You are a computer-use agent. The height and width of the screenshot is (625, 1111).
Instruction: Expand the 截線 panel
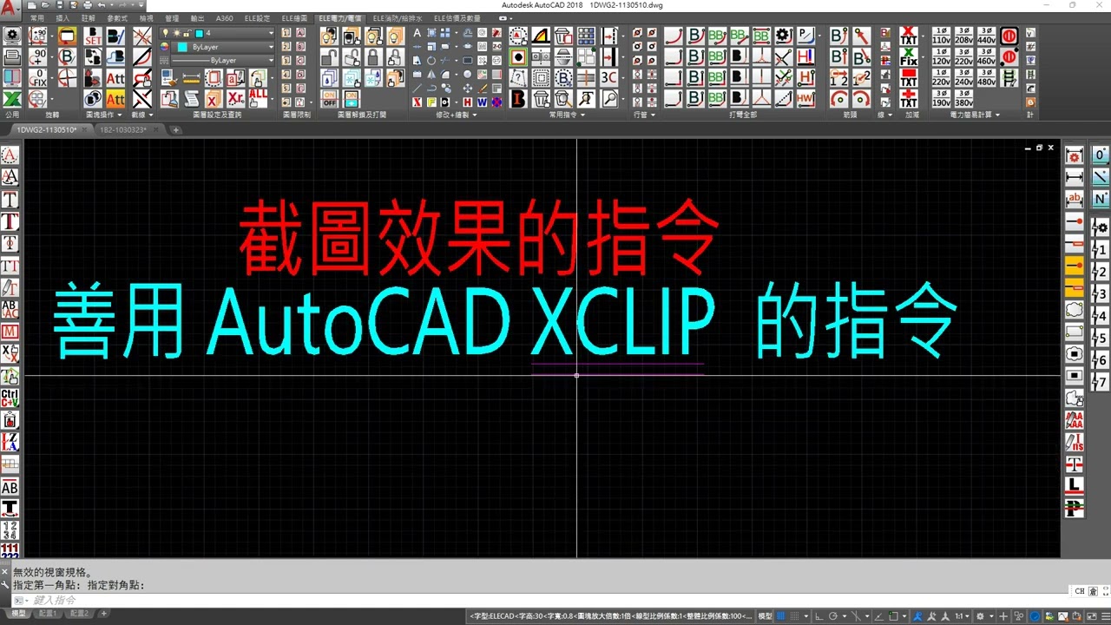(142, 115)
